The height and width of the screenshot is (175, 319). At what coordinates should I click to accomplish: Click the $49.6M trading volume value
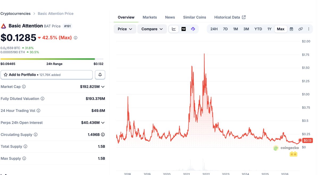(98, 111)
